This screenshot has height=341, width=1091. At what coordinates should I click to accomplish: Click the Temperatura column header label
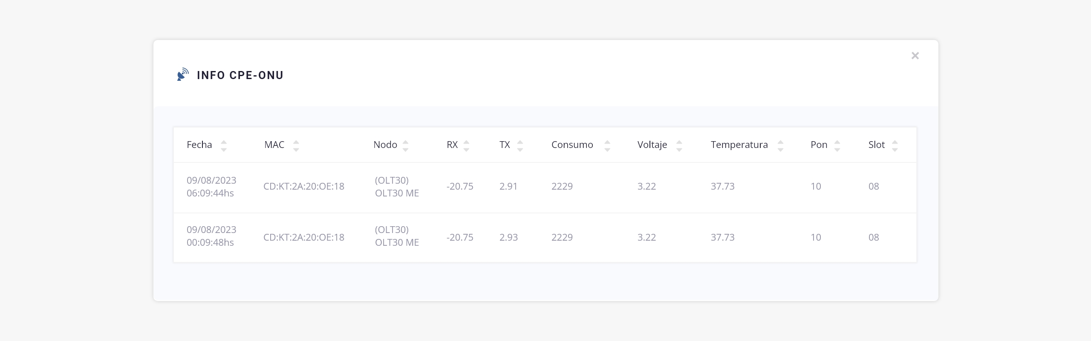click(739, 145)
